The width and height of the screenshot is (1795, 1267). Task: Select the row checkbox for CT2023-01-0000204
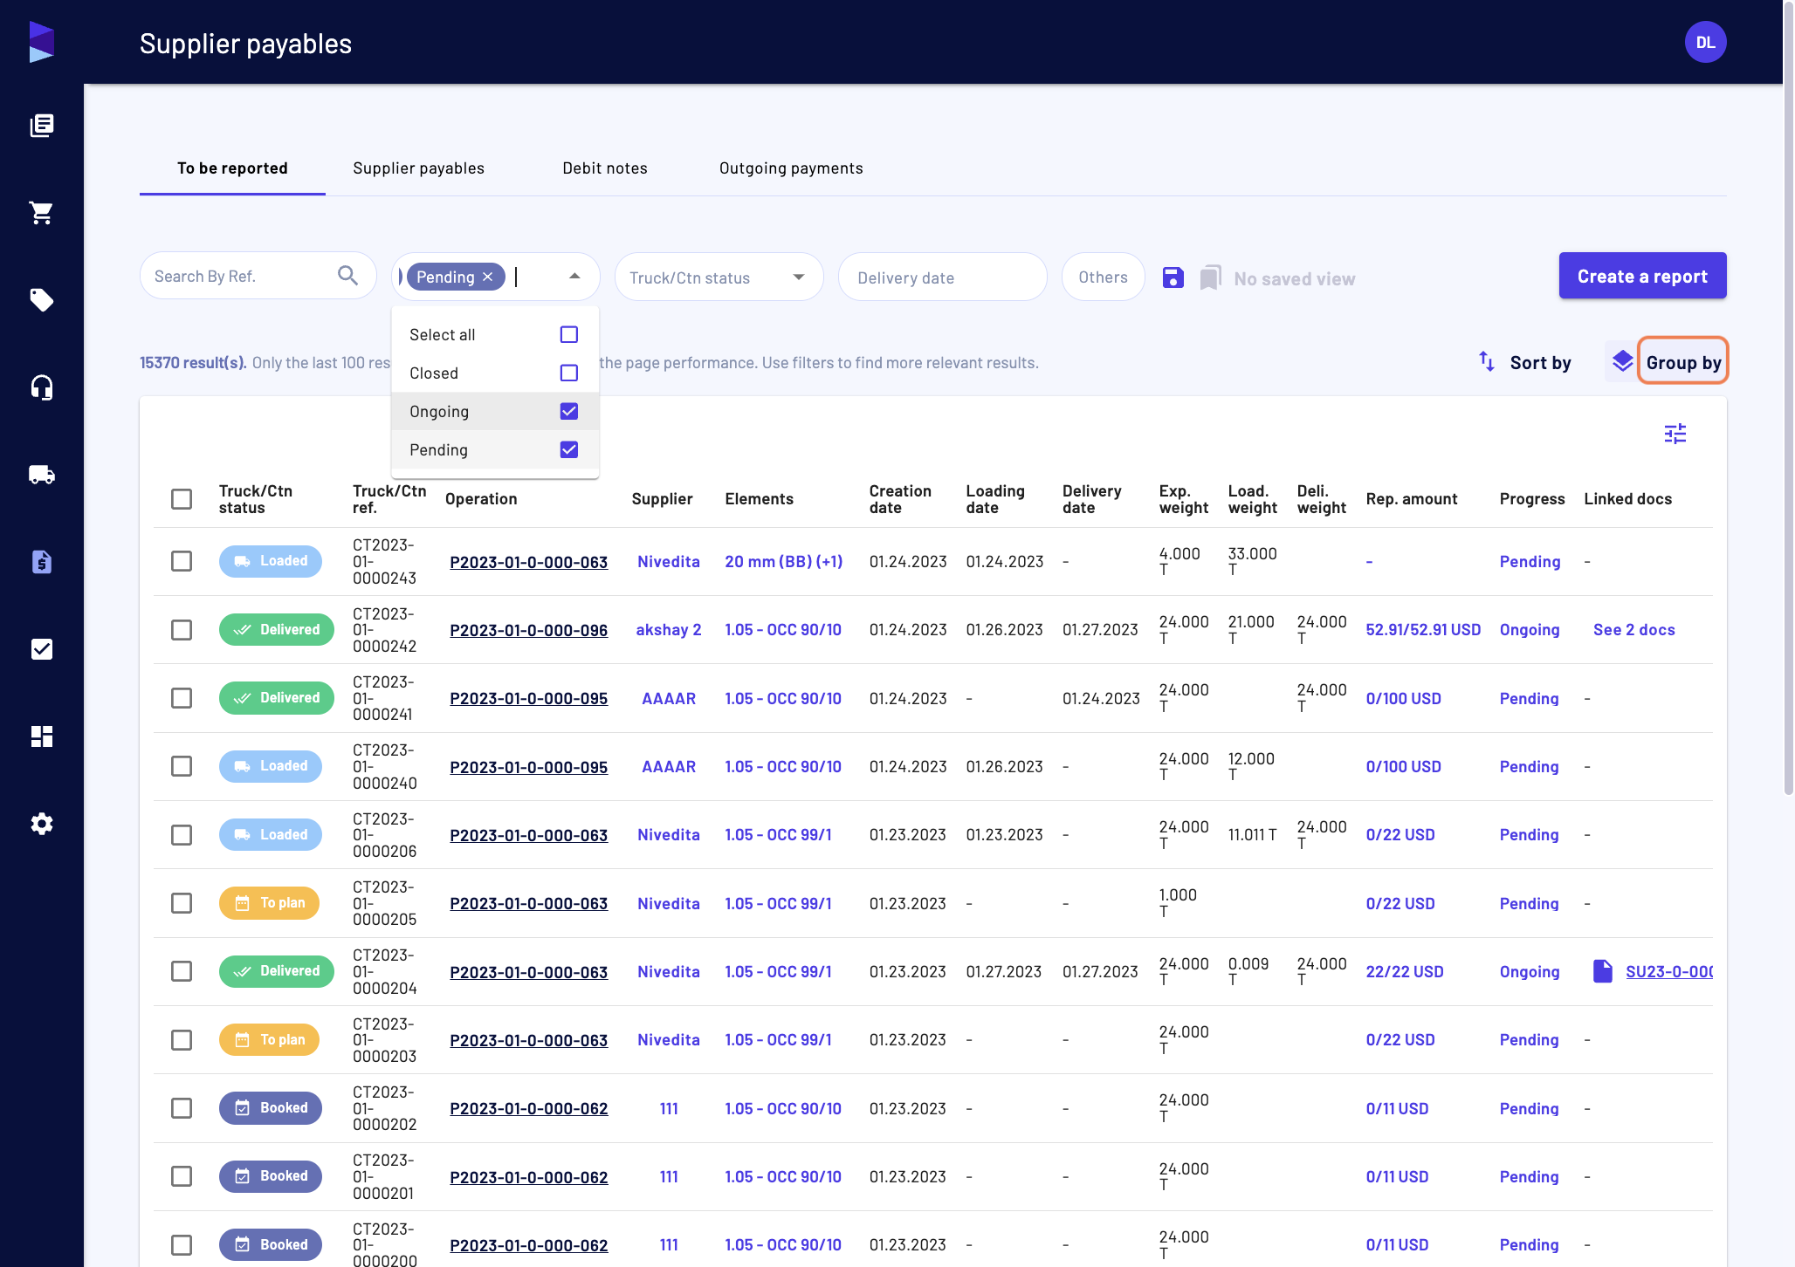coord(182,971)
